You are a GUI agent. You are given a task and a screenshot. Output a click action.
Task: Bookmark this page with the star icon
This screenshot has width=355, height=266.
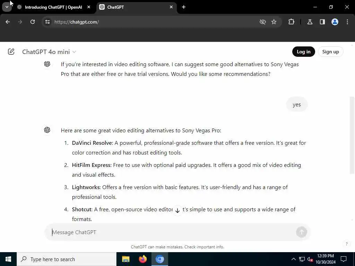pos(274,22)
